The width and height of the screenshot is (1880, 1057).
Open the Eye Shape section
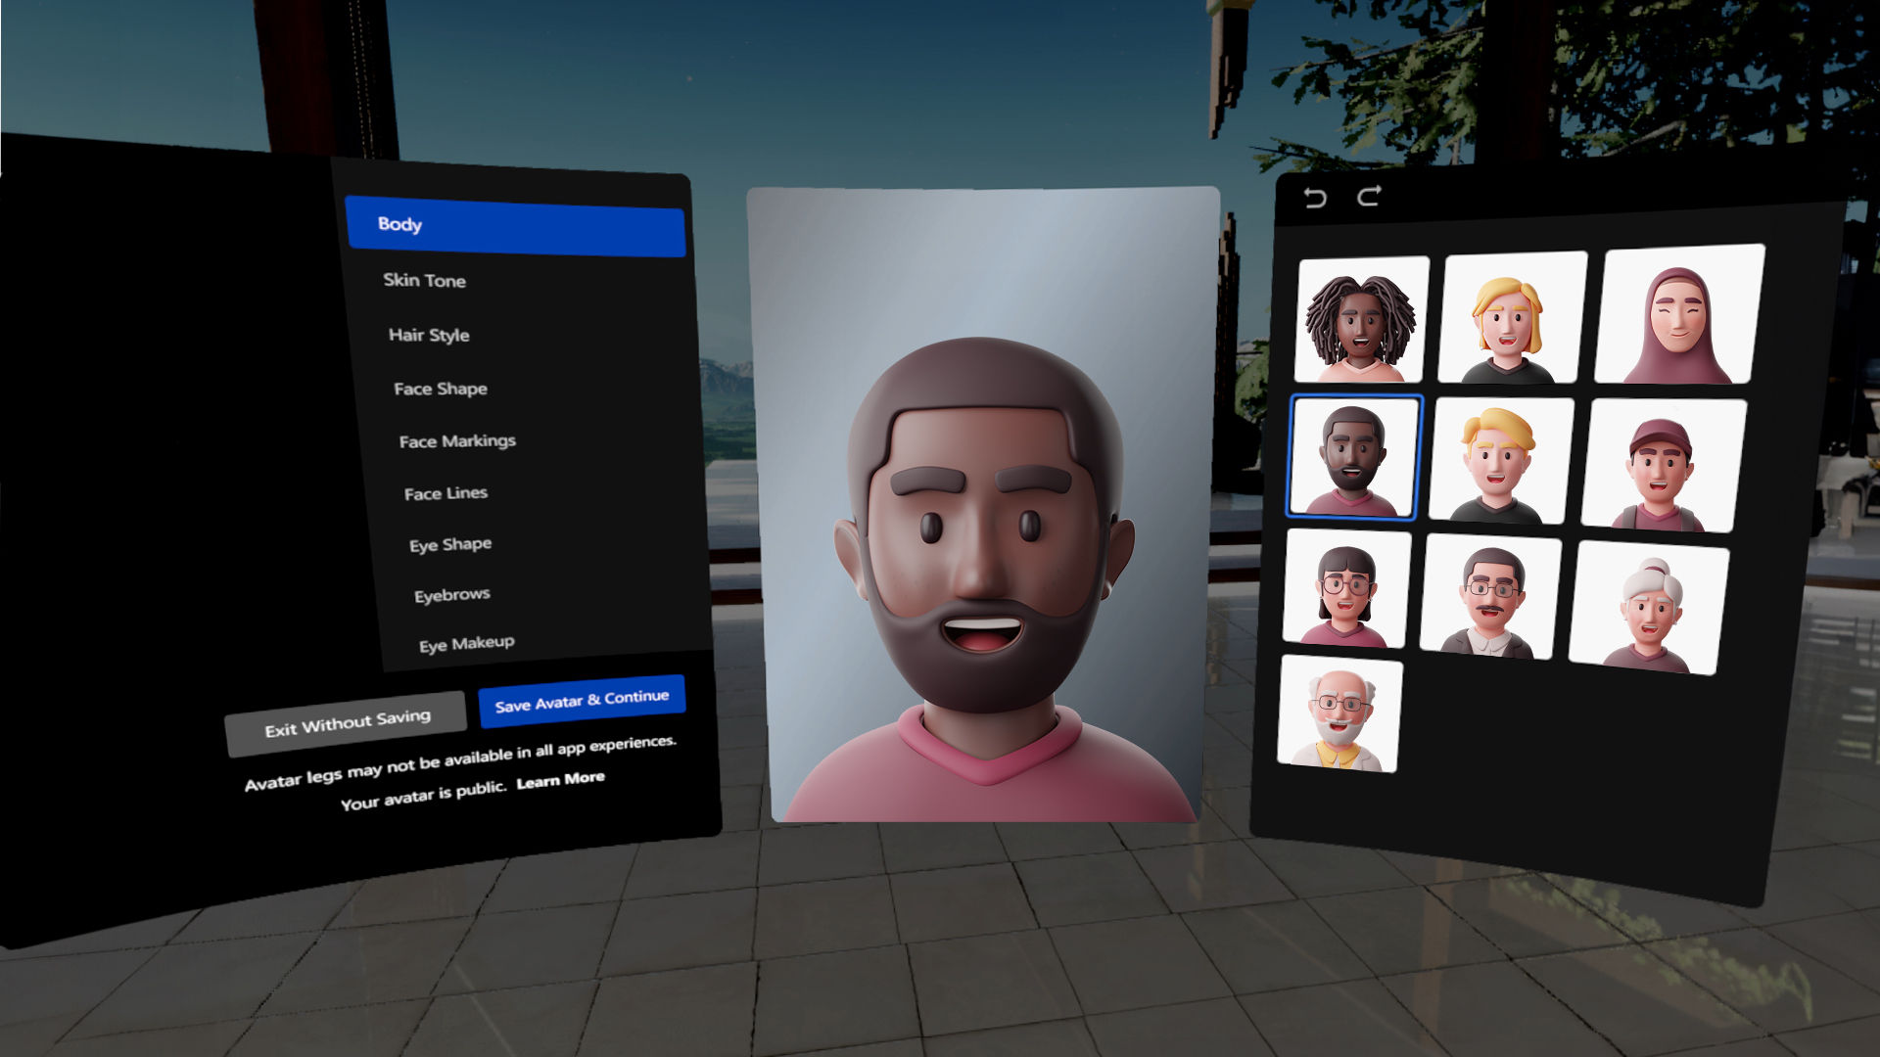click(452, 543)
